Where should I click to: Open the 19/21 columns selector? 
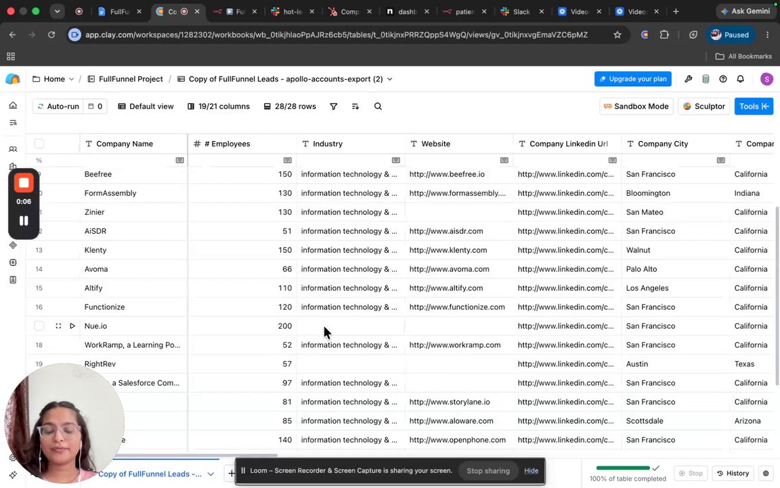pos(219,106)
